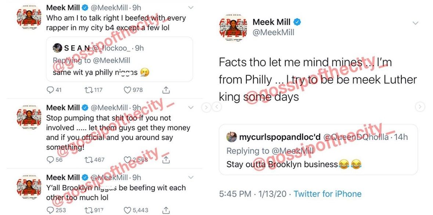
Task: View Meek Mill's avatar on the large tweet
Action: [233, 27]
